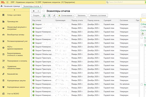Click the Изменить состояние button
The image size is (146, 97).
pyautogui.click(x=98, y=16)
